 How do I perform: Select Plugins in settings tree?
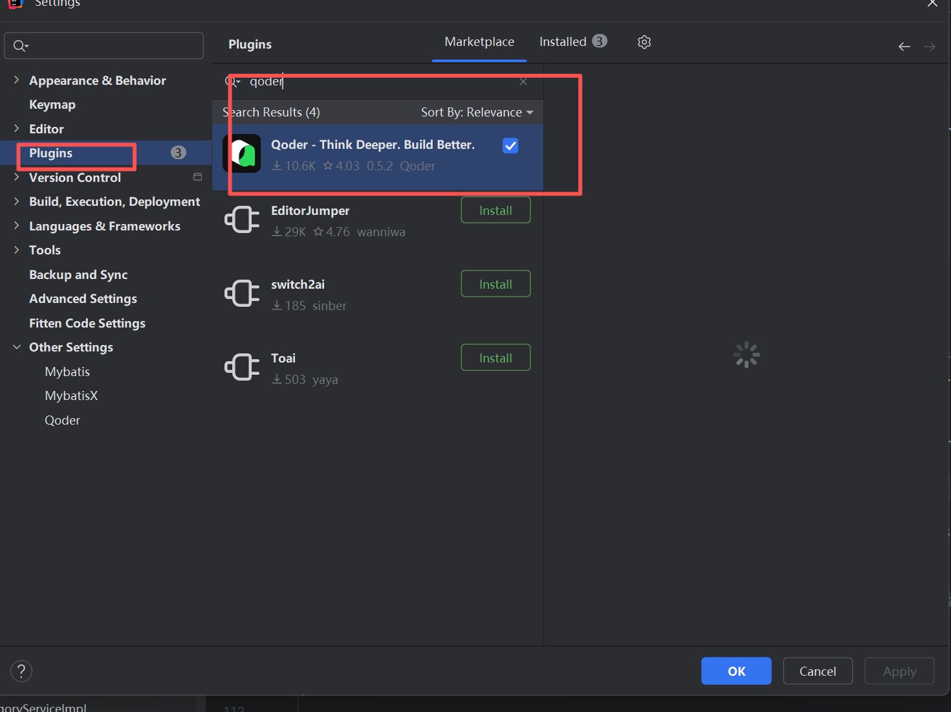click(x=50, y=153)
